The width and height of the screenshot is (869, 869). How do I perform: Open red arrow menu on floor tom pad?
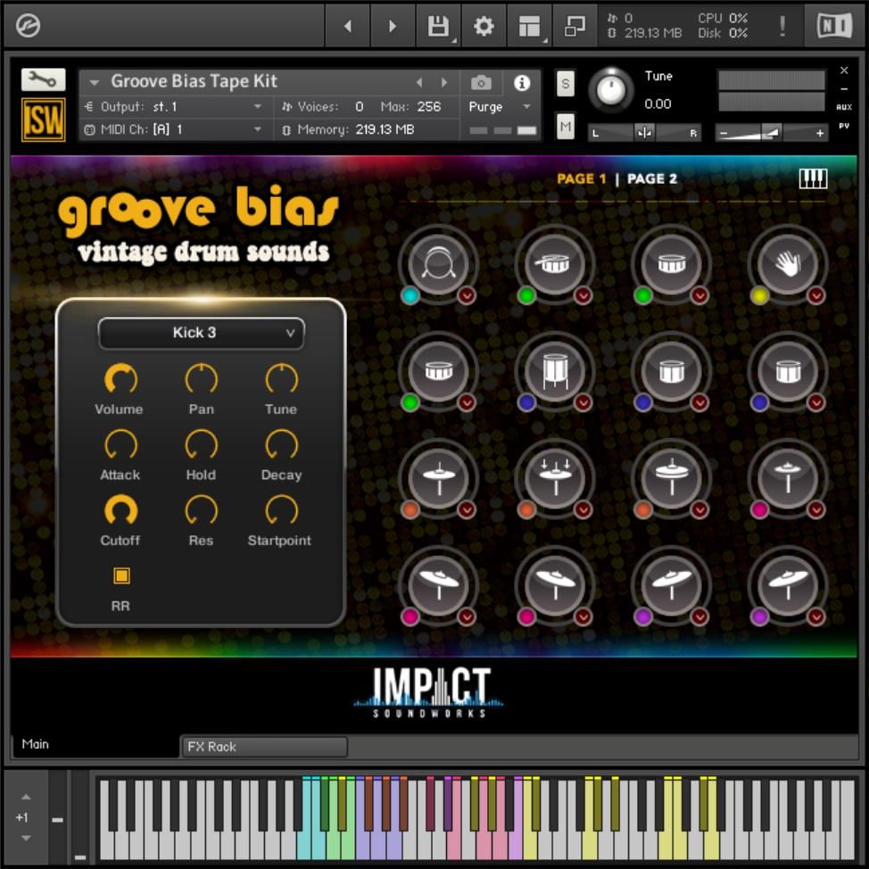coord(583,402)
